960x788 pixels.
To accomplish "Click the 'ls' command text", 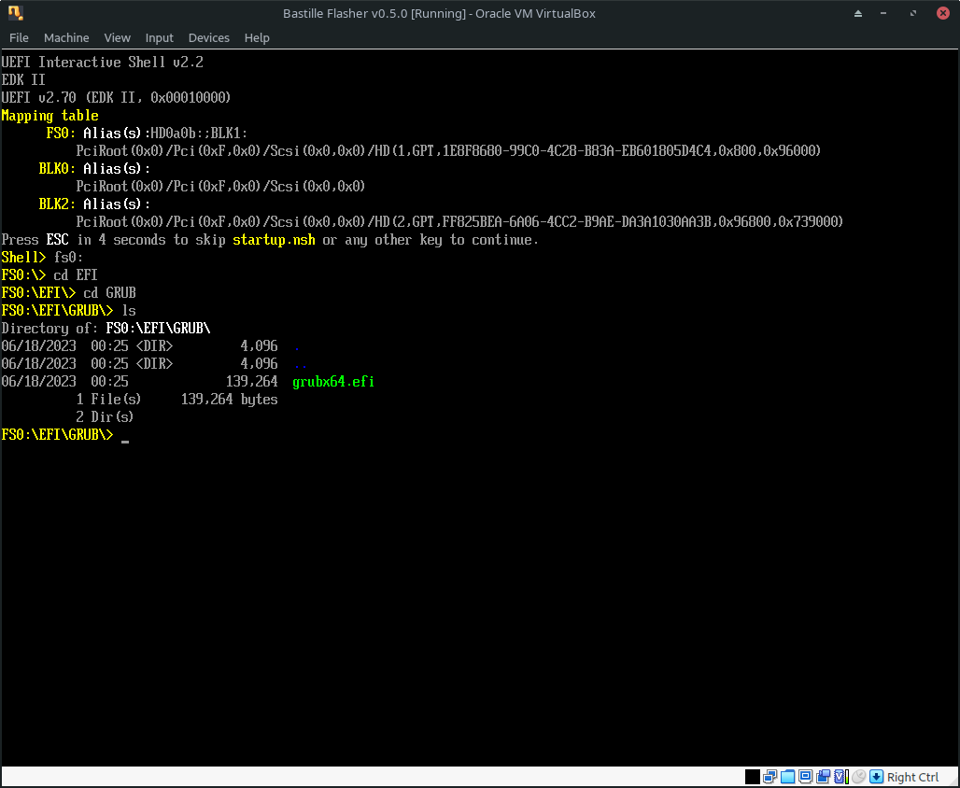I will tap(129, 311).
